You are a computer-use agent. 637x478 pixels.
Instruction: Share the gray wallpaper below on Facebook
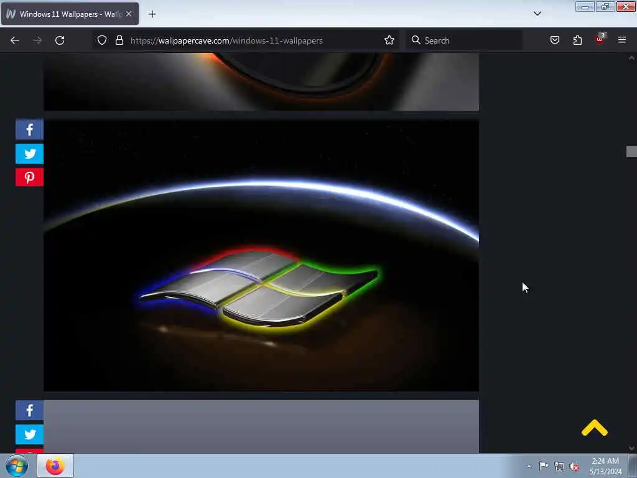click(29, 411)
